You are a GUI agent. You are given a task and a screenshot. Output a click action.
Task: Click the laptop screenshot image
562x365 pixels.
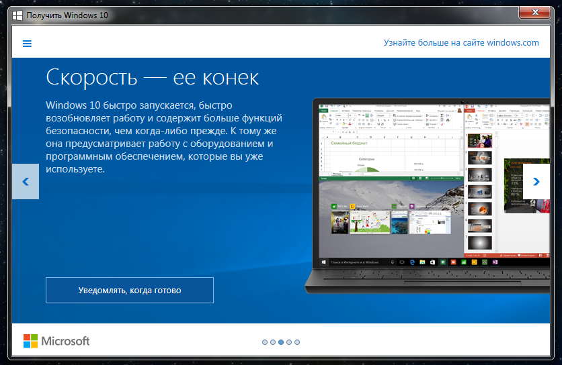[x=428, y=196]
